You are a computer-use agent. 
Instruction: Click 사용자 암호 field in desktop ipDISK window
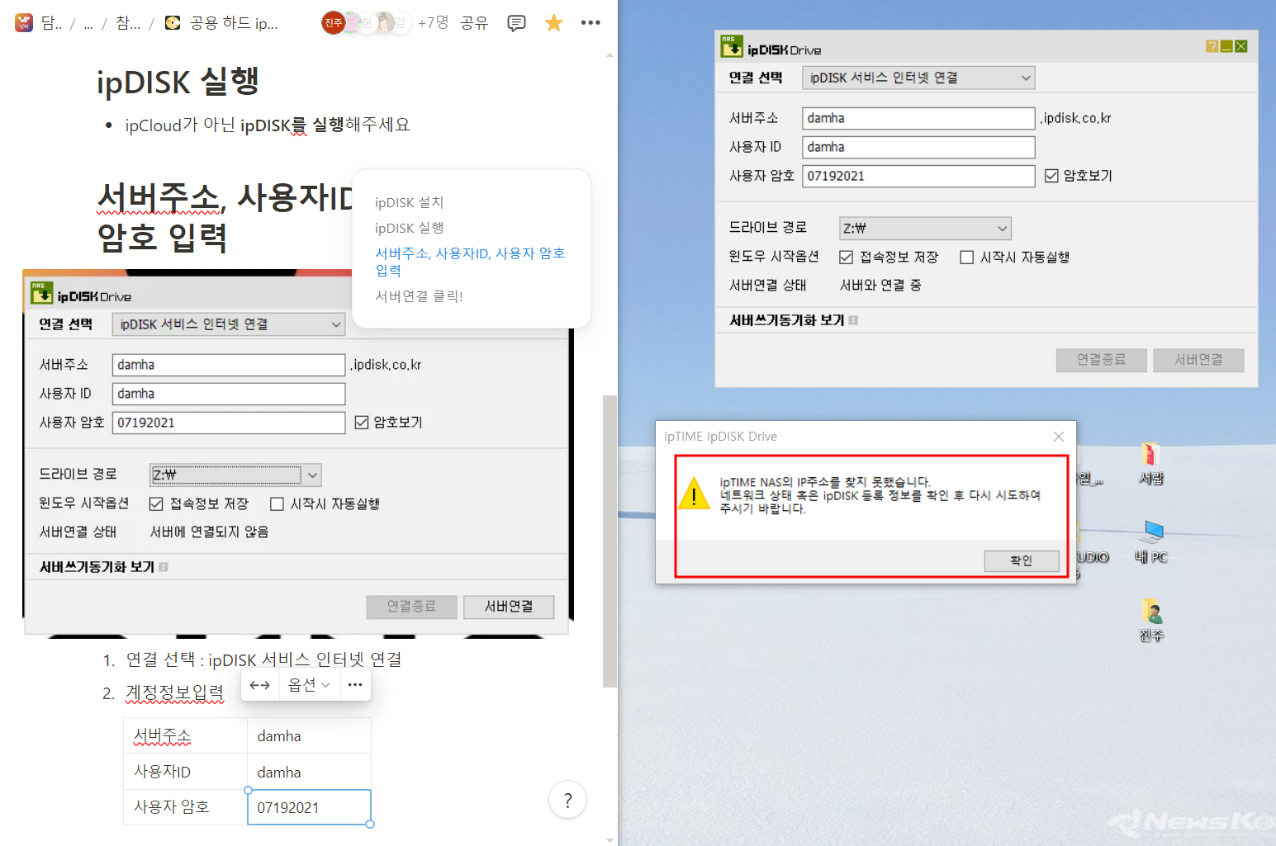point(918,176)
